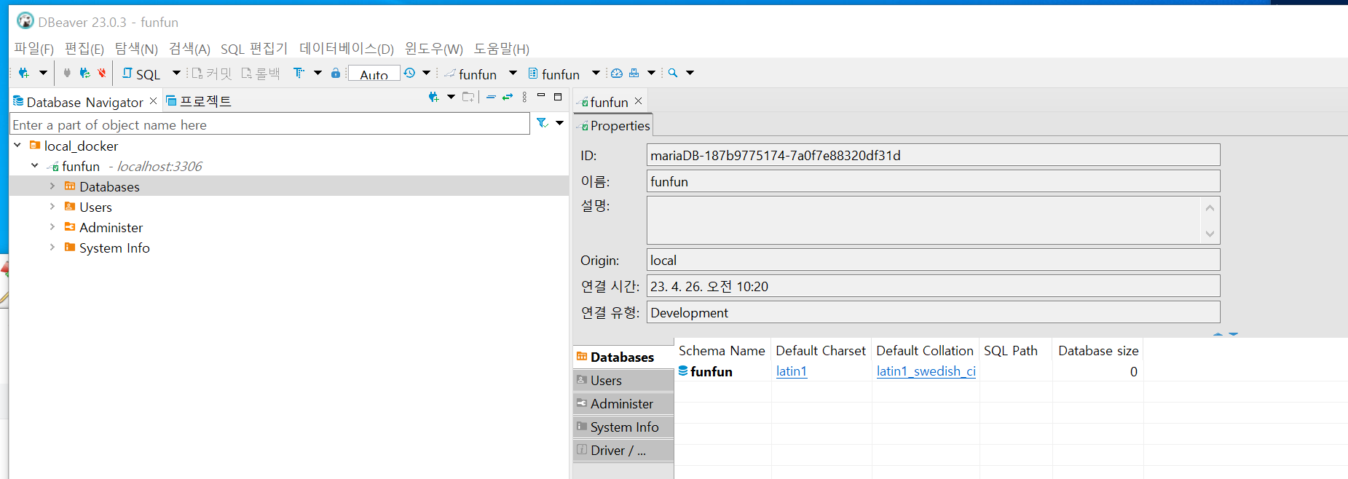The image size is (1348, 479).
Task: Click the 커밋 (Commit) toolbar button
Action: click(x=212, y=74)
